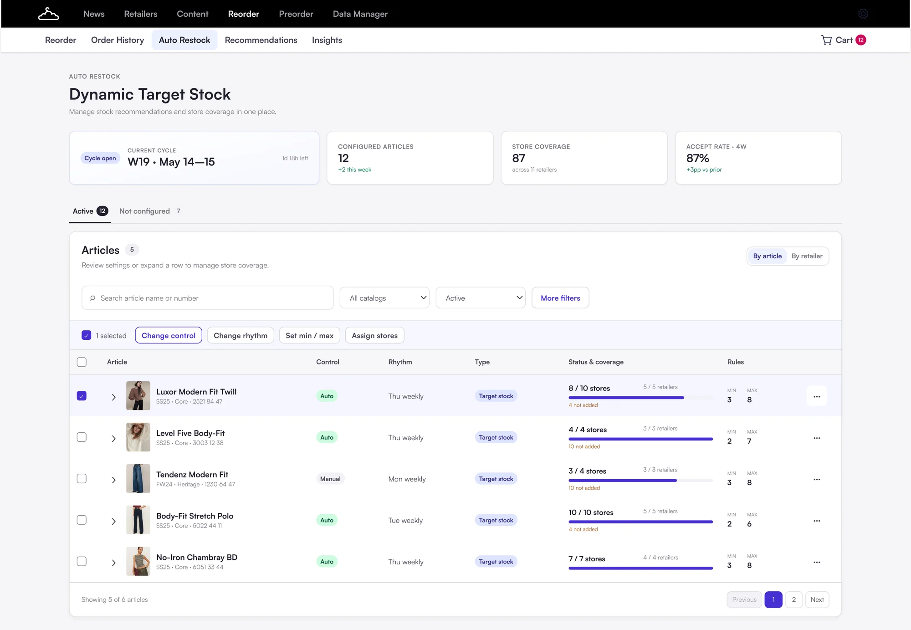The image size is (911, 630).
Task: Open more options for Luxor Modern Fit Twill
Action: [x=817, y=396]
